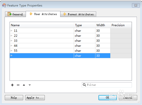Viewport: 142px width, 105px height.
Task: Add a new attribute with plus icon
Action: [x=12, y=85]
